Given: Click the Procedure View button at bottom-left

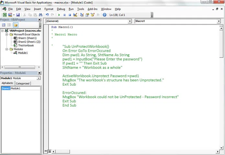Looking at the screenshot, I should point(46,151).
